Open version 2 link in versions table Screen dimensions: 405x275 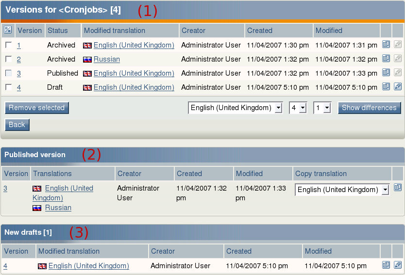point(19,59)
